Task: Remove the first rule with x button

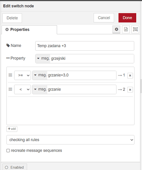Action: pyautogui.click(x=130, y=75)
